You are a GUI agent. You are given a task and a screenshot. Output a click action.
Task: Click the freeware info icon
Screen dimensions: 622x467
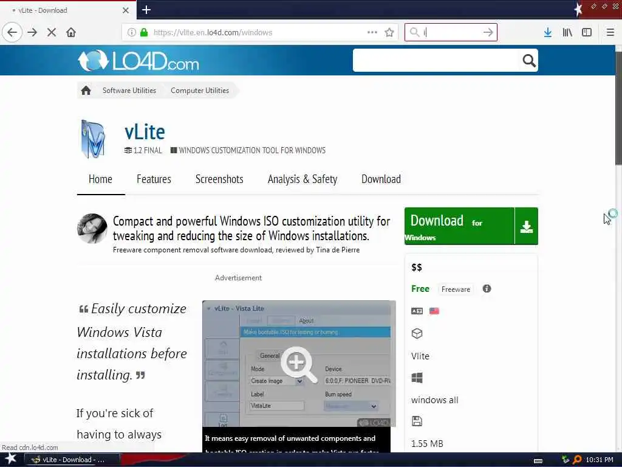[487, 289]
